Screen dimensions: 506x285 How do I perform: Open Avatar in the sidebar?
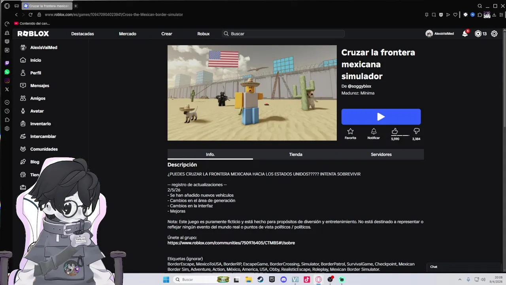pyautogui.click(x=37, y=111)
